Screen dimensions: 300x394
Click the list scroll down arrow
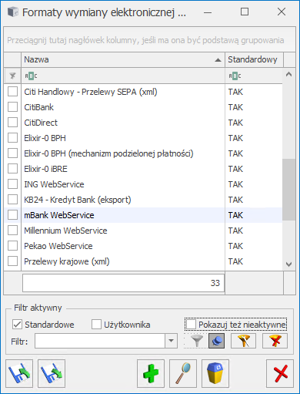[x=288, y=264]
